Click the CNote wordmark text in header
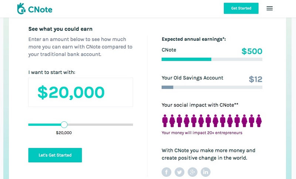 [40, 10]
